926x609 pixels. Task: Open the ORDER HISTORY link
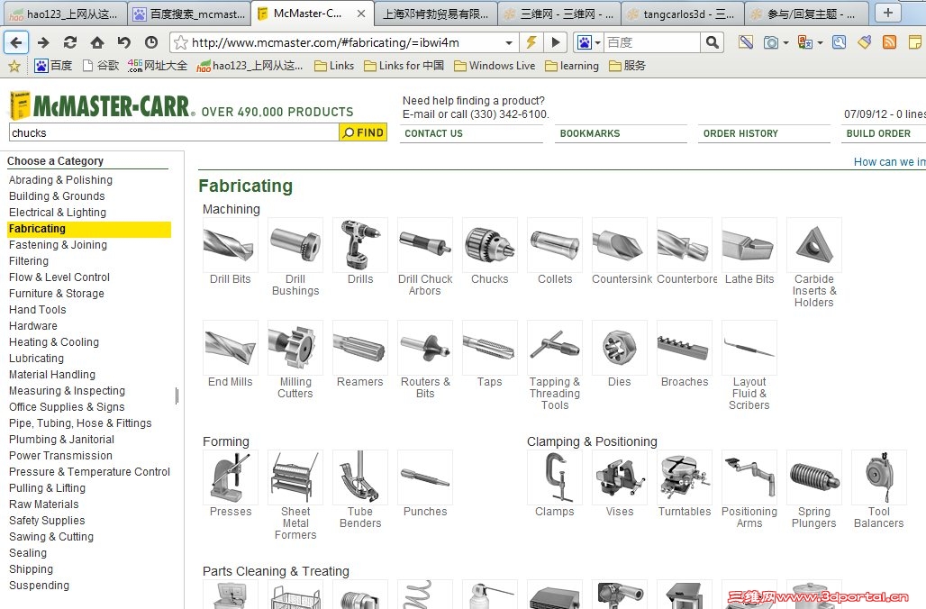tap(740, 133)
